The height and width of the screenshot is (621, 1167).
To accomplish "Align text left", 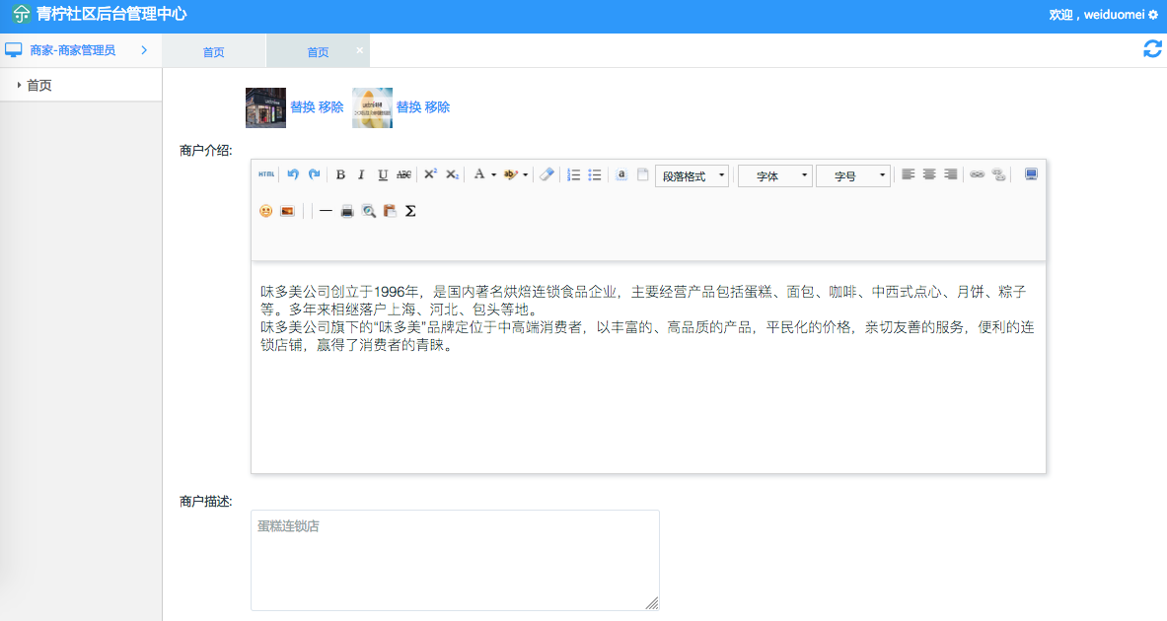I will click(x=908, y=174).
